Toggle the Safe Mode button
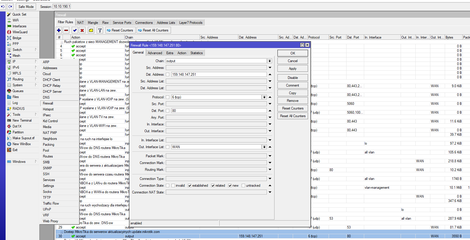The height and width of the screenshot is (240, 470). click(26, 6)
